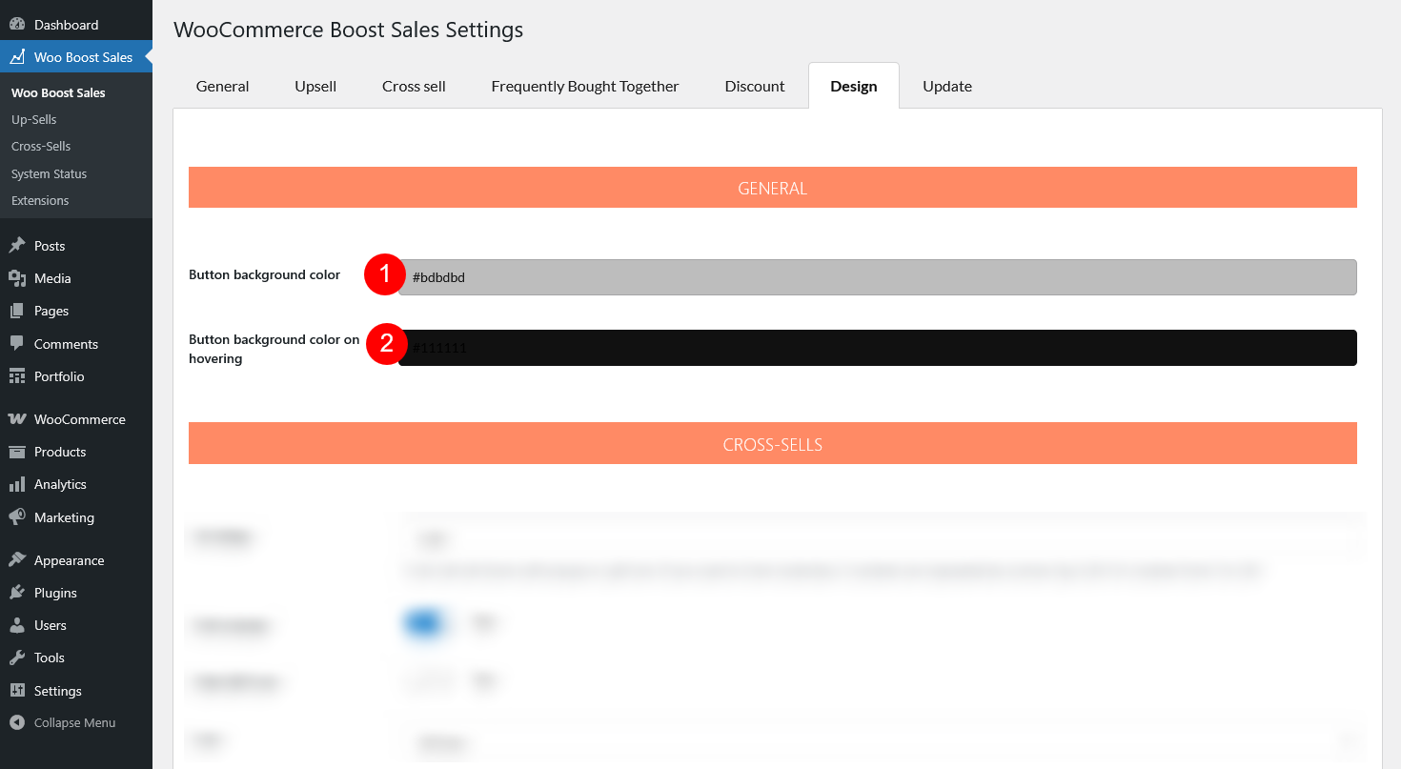Open the Dashboard menu label
This screenshot has width=1401, height=769.
(66, 25)
